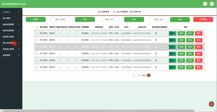Focus the 请输入客房号 input field
217x112 pixels.
[60, 19]
